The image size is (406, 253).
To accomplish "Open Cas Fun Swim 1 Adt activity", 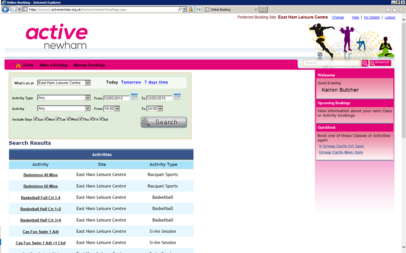I will (40, 231).
